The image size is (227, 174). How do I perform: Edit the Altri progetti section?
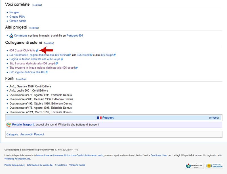click(34, 28)
